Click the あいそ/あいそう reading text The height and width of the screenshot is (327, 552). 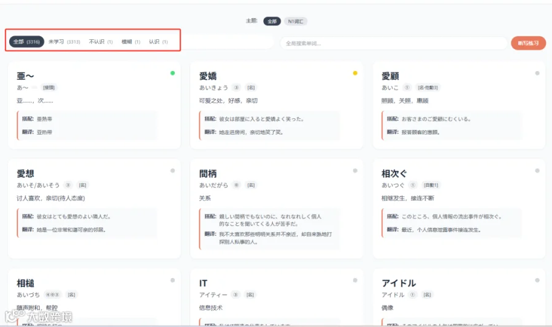click(x=38, y=185)
